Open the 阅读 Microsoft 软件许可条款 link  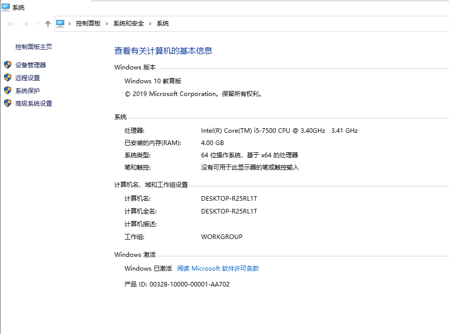(x=218, y=268)
